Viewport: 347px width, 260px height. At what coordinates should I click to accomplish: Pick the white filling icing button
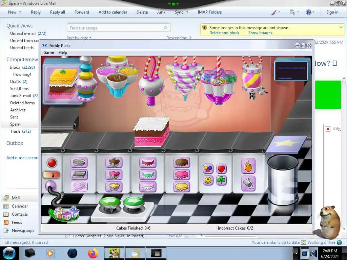coord(148,187)
